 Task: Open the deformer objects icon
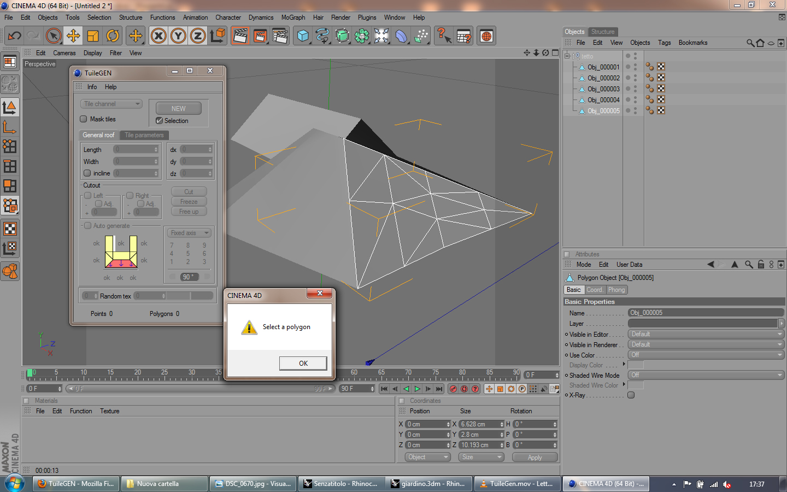401,36
